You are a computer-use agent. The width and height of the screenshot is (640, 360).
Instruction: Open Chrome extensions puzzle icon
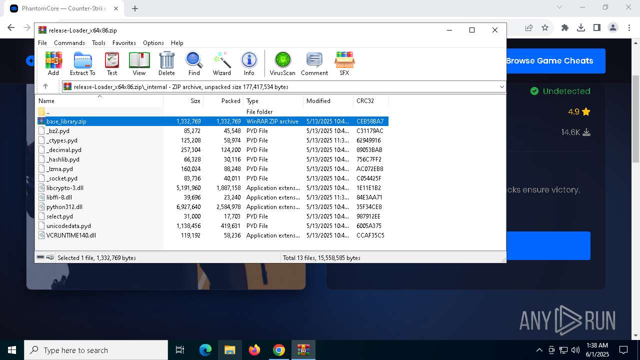click(x=565, y=28)
